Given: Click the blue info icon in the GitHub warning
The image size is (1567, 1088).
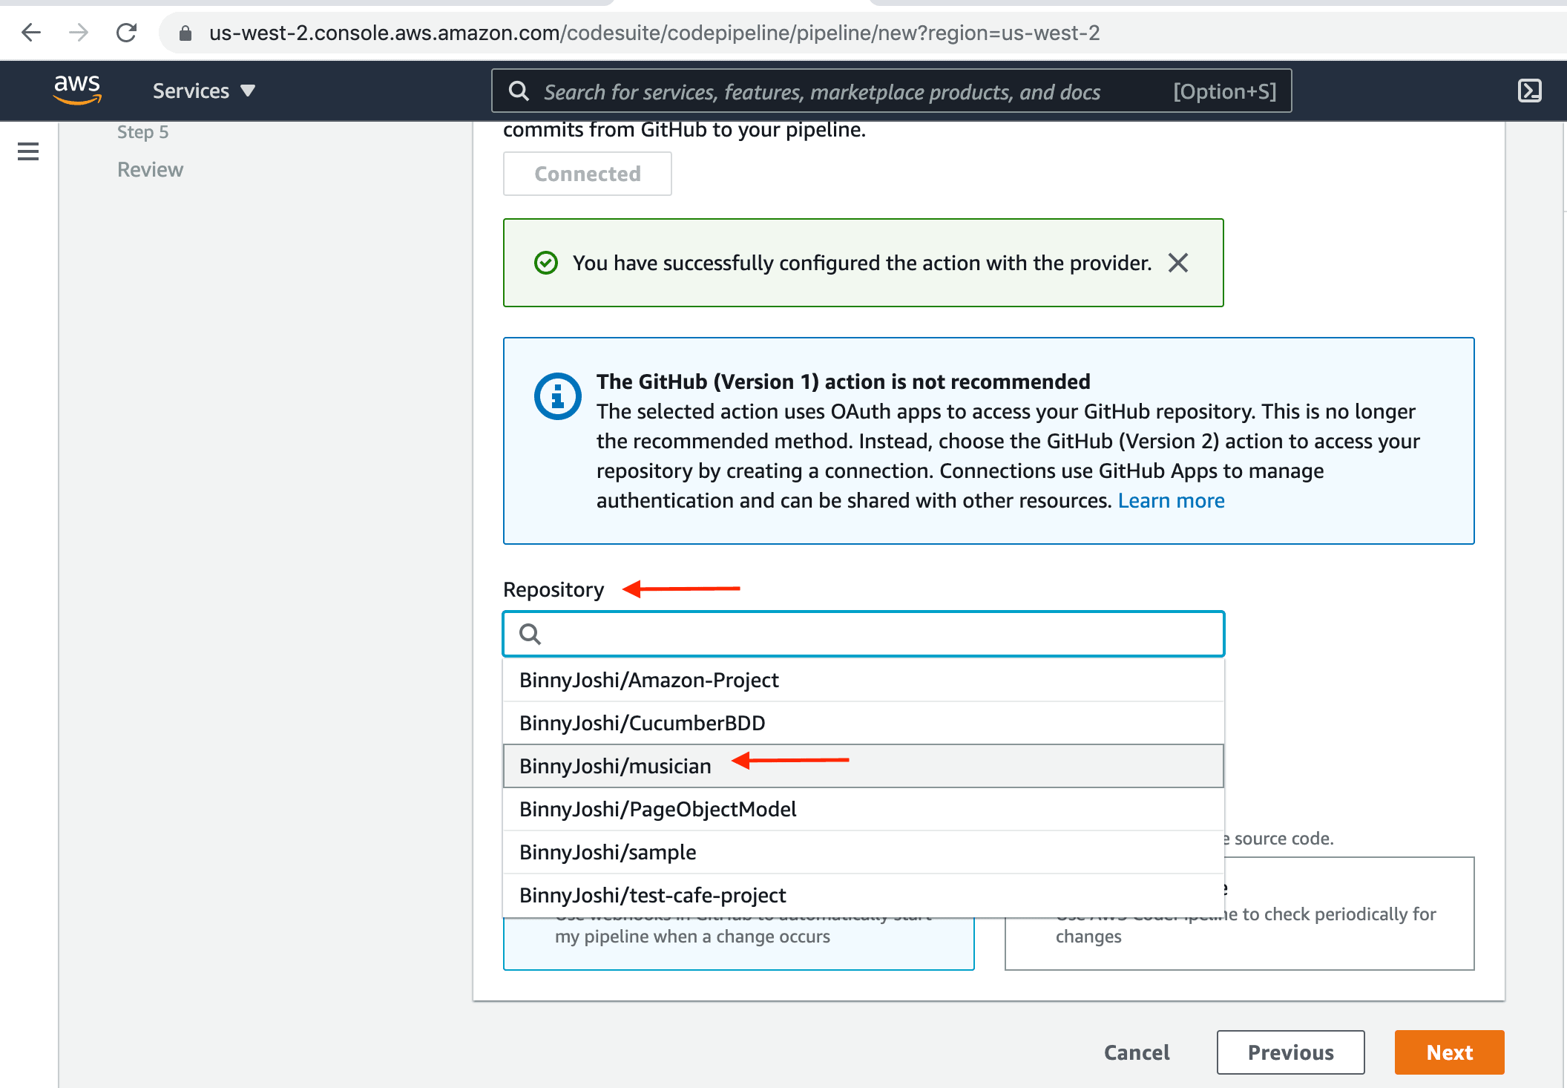Looking at the screenshot, I should 558,396.
